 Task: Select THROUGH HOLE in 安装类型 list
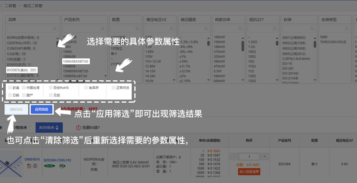[333, 42]
